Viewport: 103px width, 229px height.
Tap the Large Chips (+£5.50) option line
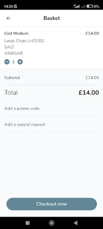(x=24, y=41)
